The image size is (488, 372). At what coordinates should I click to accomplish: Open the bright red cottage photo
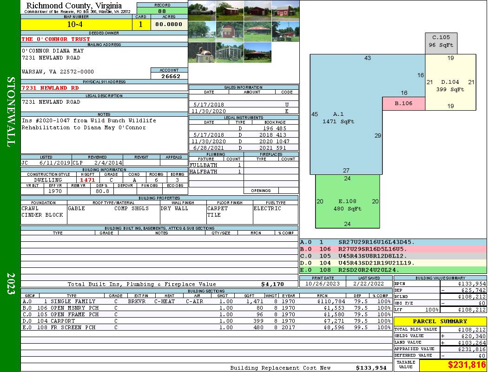click(x=285, y=11)
